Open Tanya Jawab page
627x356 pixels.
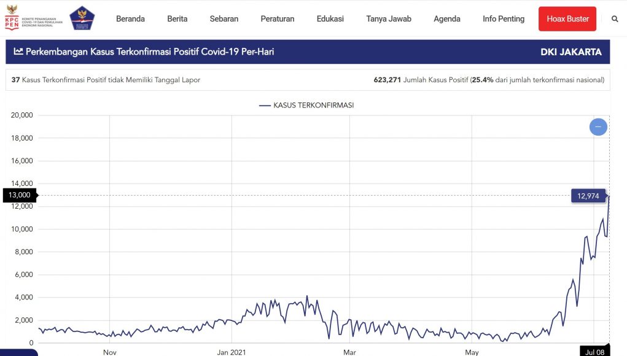[x=389, y=19]
